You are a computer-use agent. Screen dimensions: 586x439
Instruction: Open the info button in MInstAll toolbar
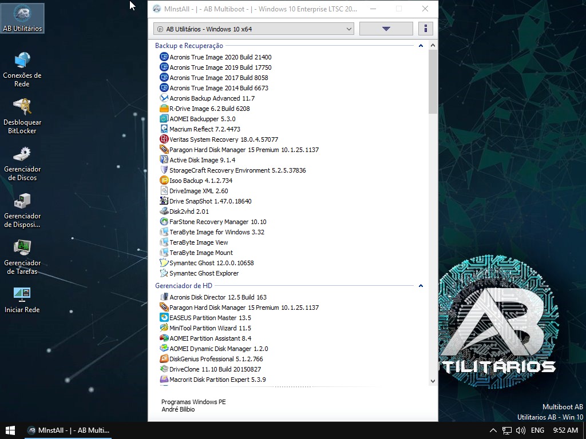(426, 29)
